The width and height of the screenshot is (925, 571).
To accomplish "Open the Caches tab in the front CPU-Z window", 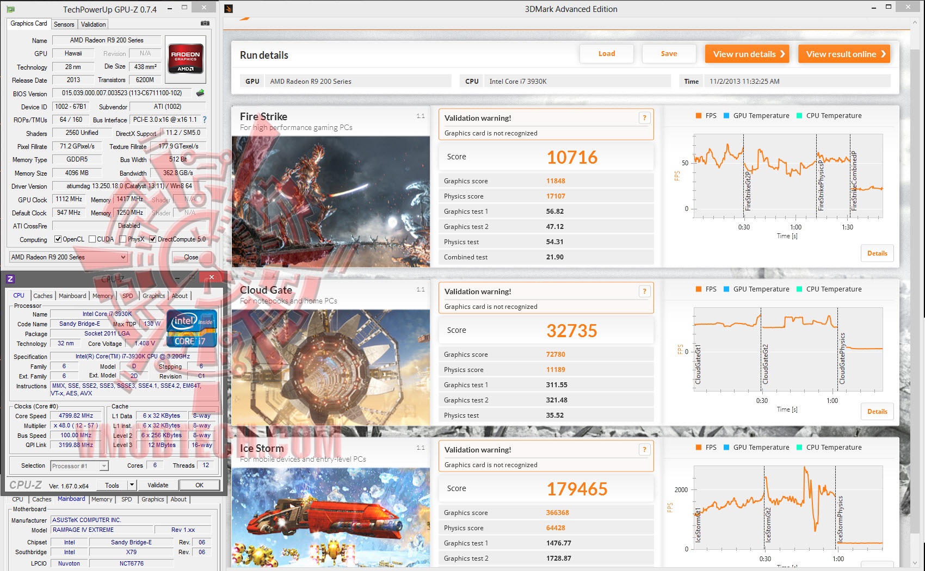I will 43,296.
